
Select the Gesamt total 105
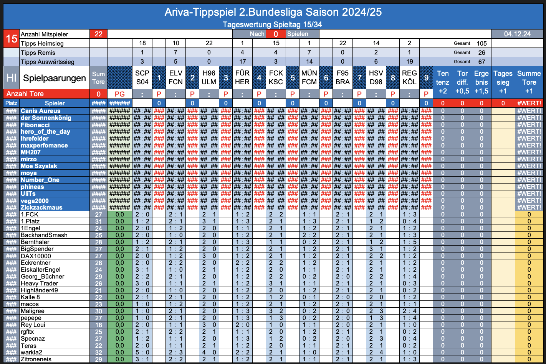(481, 43)
